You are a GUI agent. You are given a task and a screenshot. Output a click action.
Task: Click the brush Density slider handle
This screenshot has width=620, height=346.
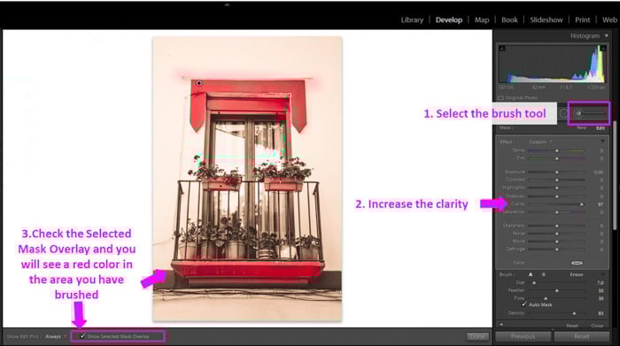(574, 313)
